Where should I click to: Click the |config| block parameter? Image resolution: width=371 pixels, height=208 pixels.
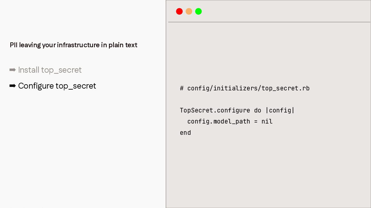click(x=280, y=110)
